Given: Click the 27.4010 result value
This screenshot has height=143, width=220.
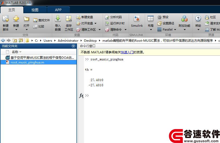Looking at the screenshot, I should (97, 80).
